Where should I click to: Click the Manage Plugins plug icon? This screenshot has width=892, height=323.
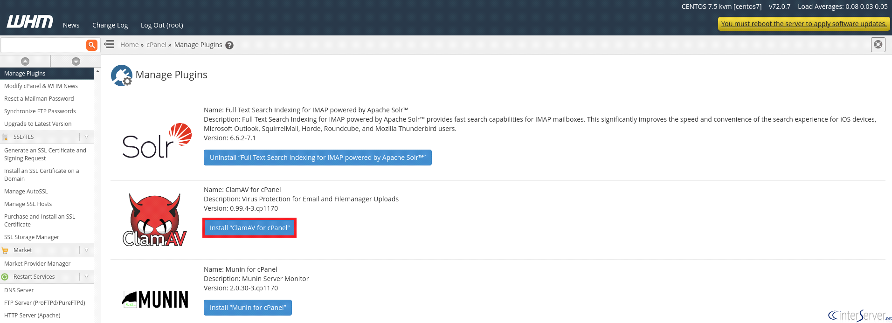(122, 75)
